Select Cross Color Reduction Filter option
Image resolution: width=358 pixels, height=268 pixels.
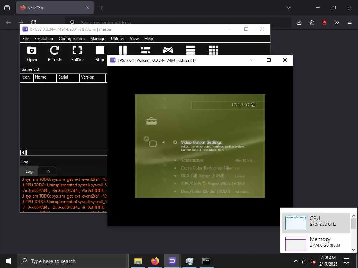(207, 168)
